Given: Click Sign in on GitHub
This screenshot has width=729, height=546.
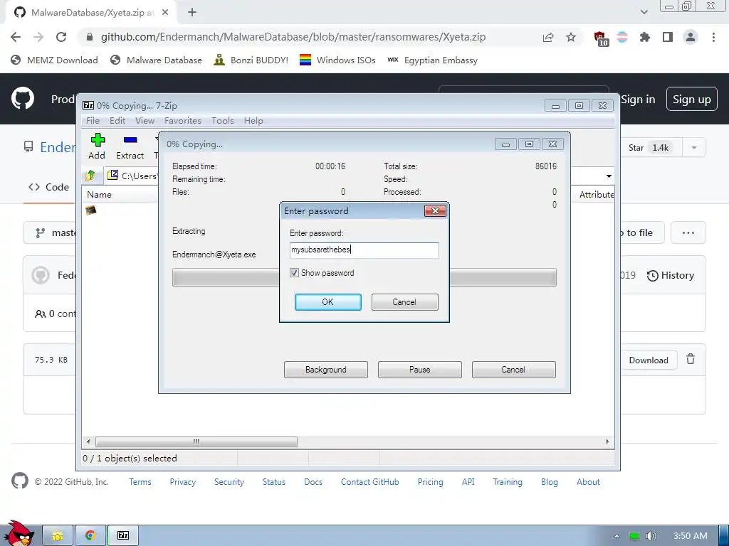Looking at the screenshot, I should [638, 100].
